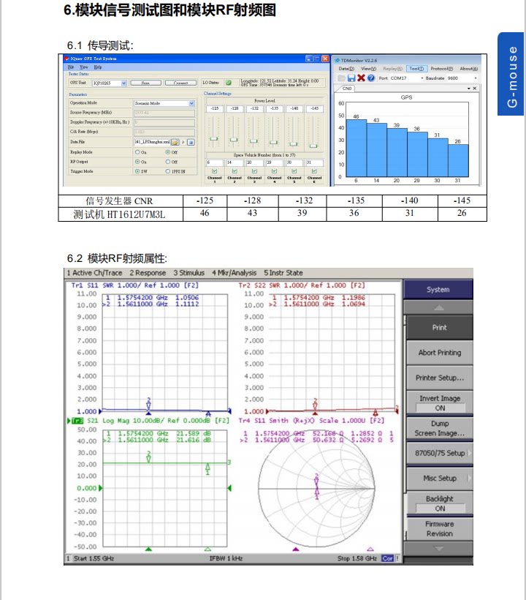Open the 87050/75 Setup submenu
This screenshot has width=526, height=600.
coord(439,453)
